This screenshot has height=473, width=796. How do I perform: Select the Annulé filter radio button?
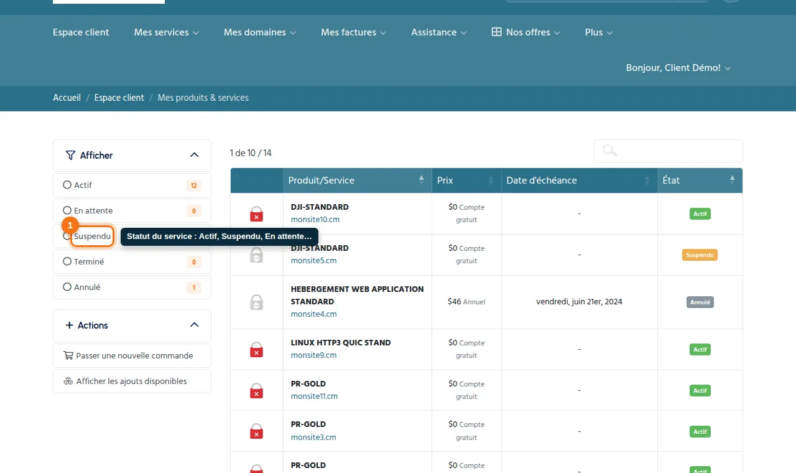[67, 287]
